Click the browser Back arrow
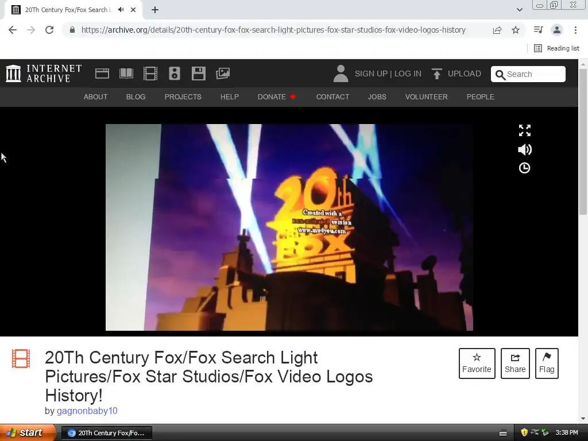The height and width of the screenshot is (441, 588). point(13,30)
